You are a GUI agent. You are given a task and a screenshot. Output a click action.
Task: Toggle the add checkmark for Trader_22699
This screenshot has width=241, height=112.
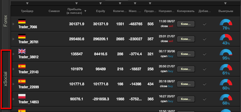pos(204,84)
